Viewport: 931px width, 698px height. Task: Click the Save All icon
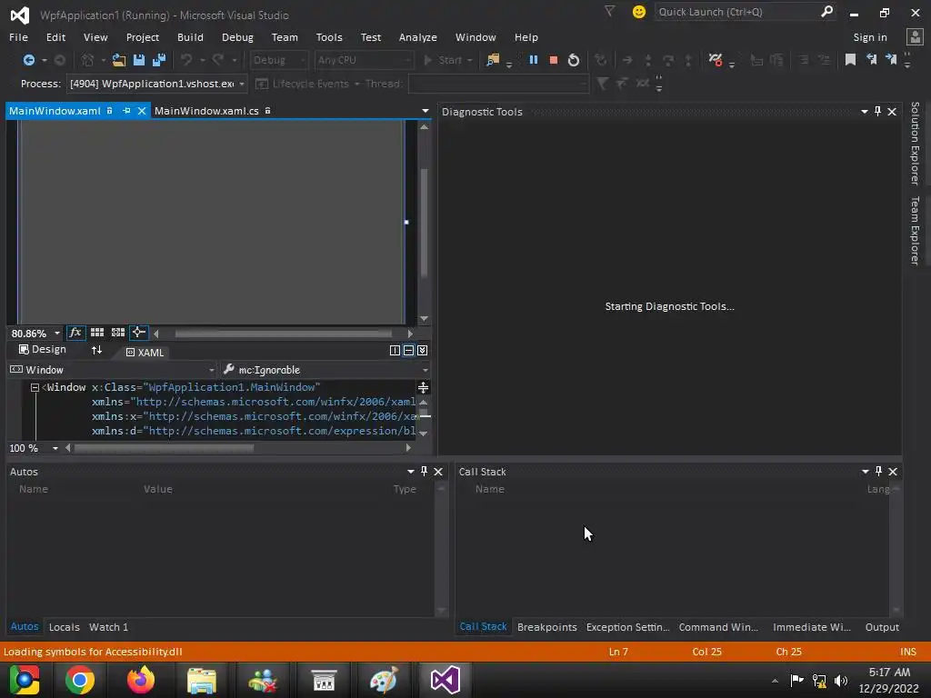coord(159,60)
